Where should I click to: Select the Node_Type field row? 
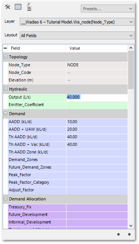[x=37, y=65]
